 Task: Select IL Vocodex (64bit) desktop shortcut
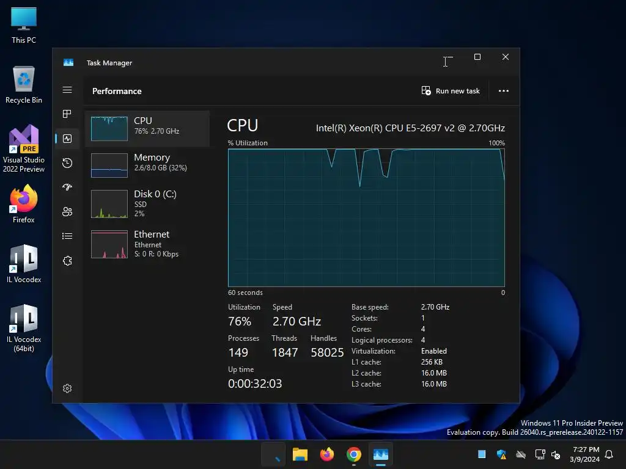pos(24,328)
